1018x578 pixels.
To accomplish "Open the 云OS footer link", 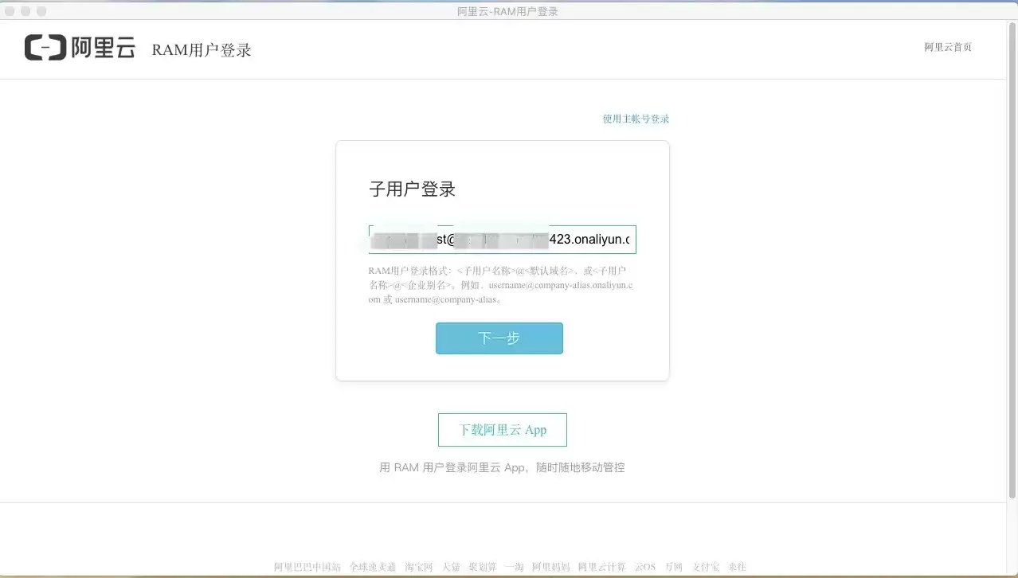I will tap(645, 567).
